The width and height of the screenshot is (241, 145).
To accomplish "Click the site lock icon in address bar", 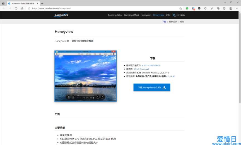I will point(29,8).
